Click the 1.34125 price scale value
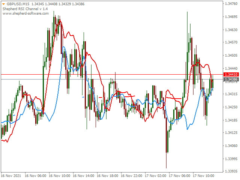 (231, 132)
